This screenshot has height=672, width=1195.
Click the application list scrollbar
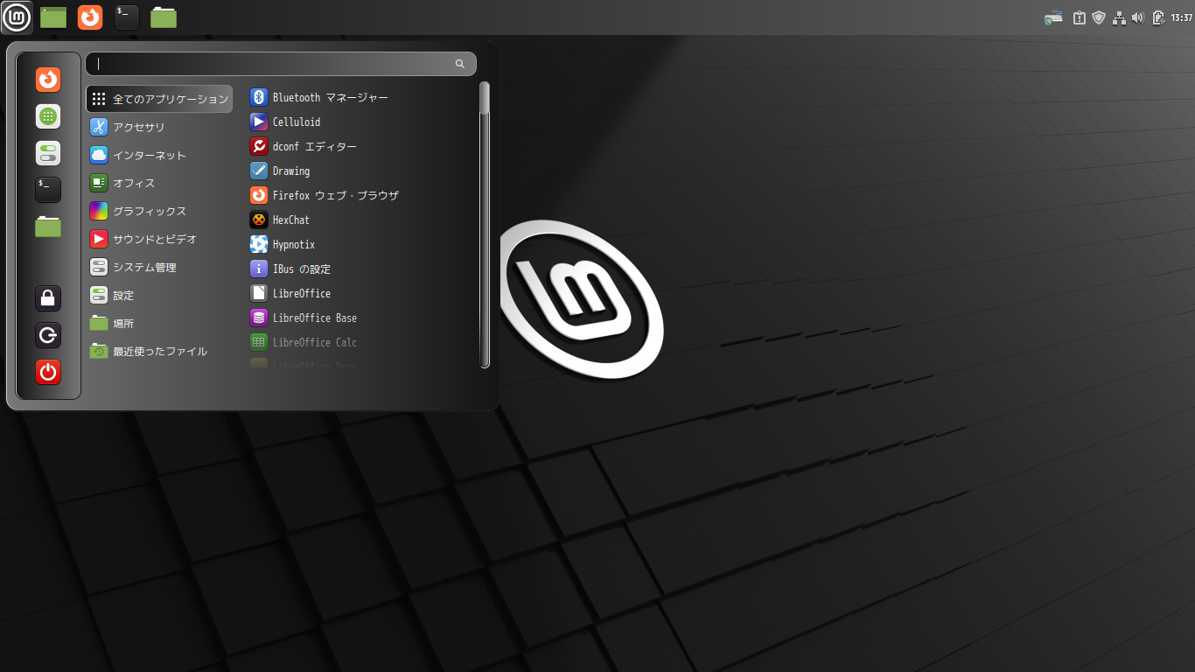point(485,225)
